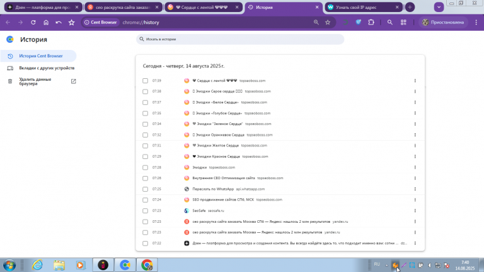This screenshot has height=272, width=484.
Task: Click the search history input field
Action: [x=240, y=39]
